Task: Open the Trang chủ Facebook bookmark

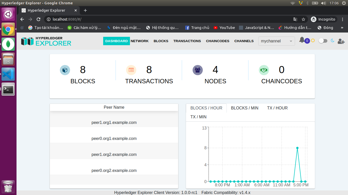Action: click(197, 28)
